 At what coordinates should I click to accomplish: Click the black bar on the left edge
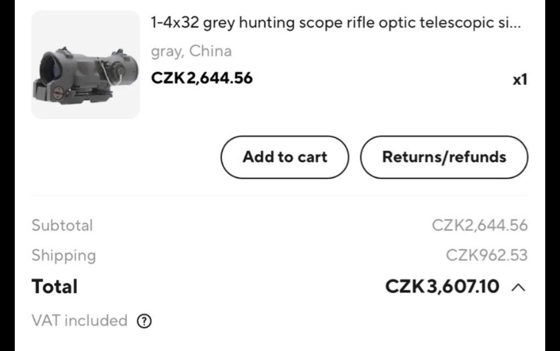7,175
